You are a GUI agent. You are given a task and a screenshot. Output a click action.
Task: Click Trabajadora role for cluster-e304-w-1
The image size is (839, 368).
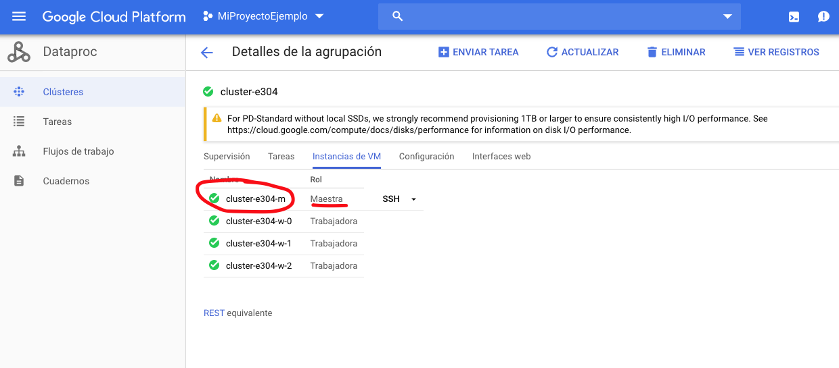[x=334, y=243]
